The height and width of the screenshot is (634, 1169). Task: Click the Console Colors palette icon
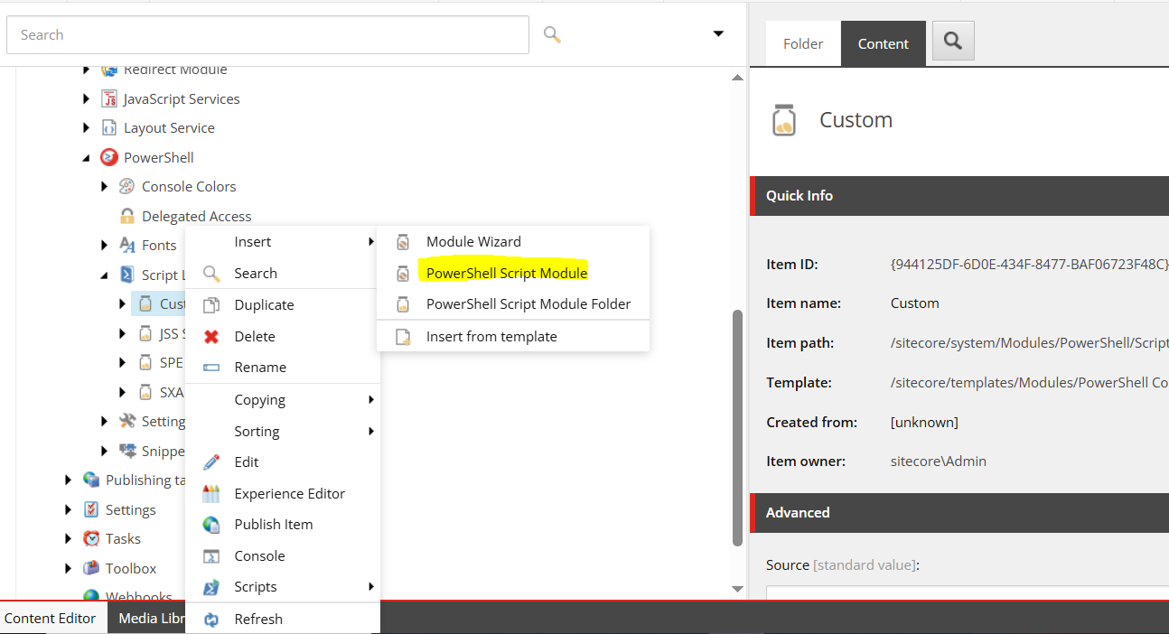(127, 186)
